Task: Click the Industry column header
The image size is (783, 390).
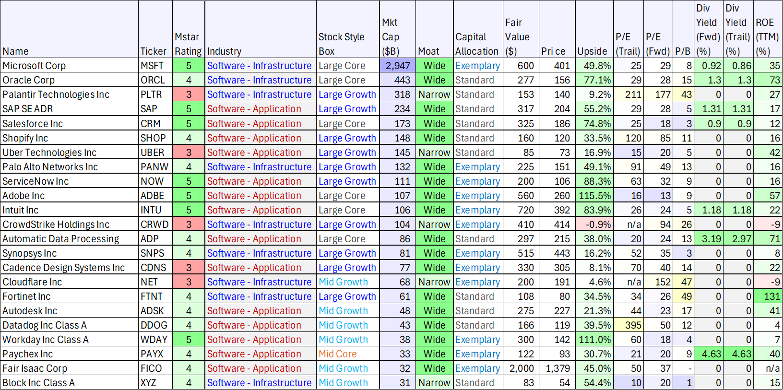Action: (x=261, y=29)
